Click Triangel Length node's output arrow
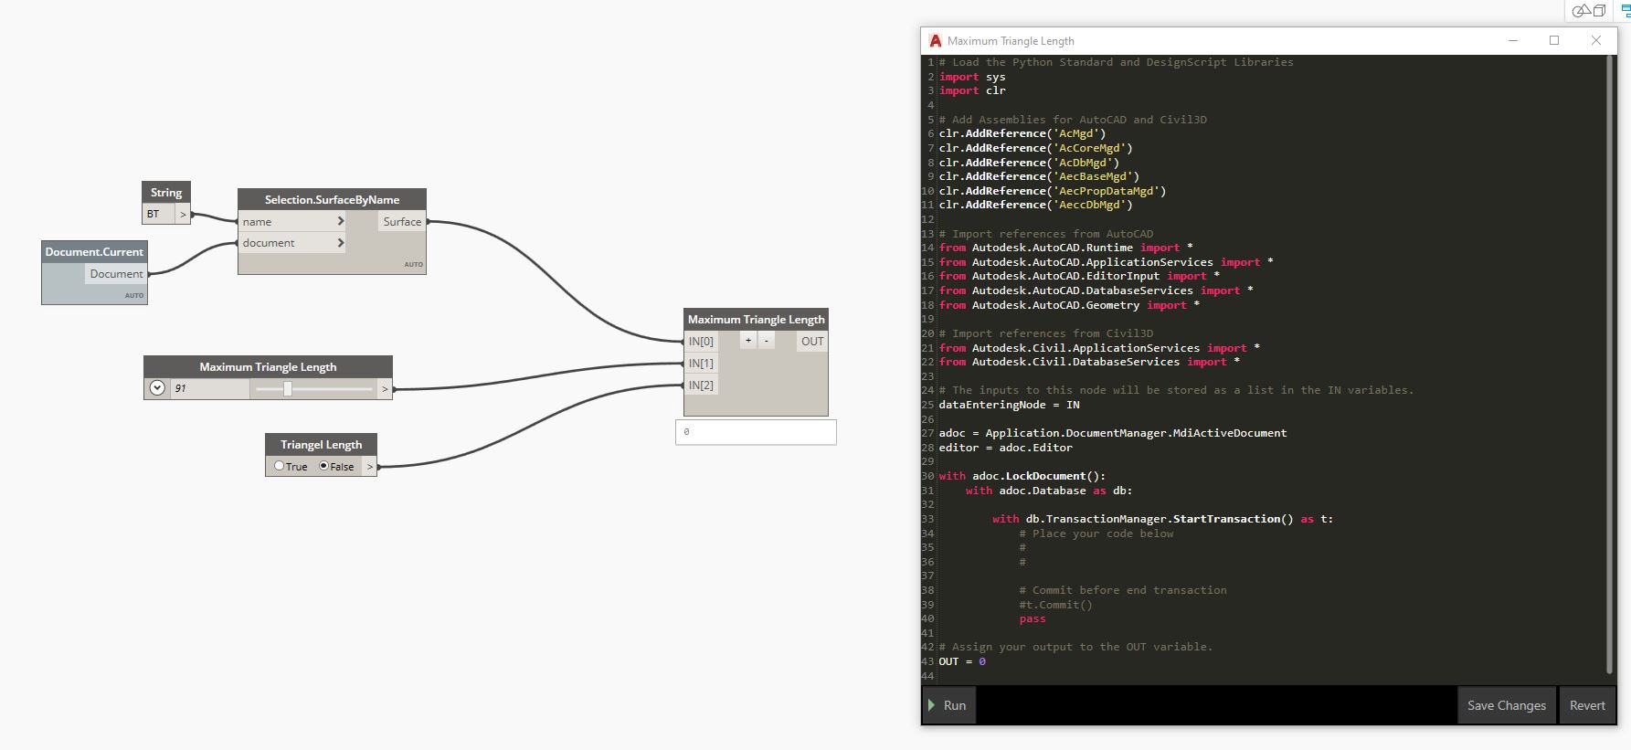 [370, 467]
